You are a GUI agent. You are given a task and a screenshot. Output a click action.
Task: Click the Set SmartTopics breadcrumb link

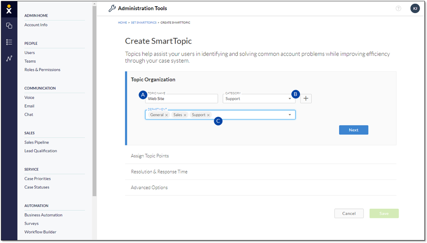pos(143,22)
